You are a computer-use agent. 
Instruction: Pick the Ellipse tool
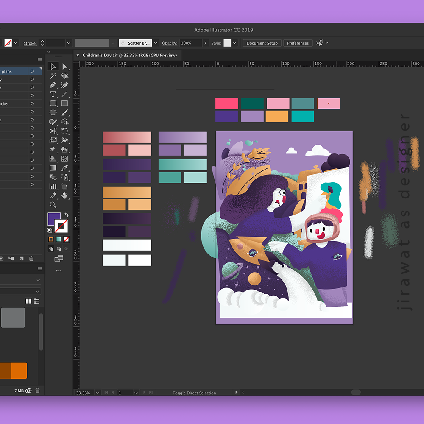pyautogui.click(x=53, y=112)
